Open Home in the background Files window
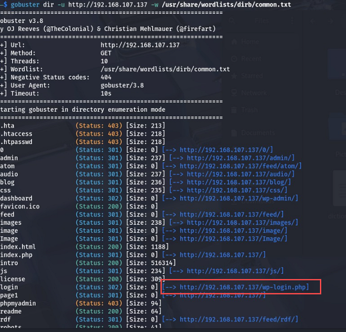The width and height of the screenshot is (346, 332). pos(245,41)
